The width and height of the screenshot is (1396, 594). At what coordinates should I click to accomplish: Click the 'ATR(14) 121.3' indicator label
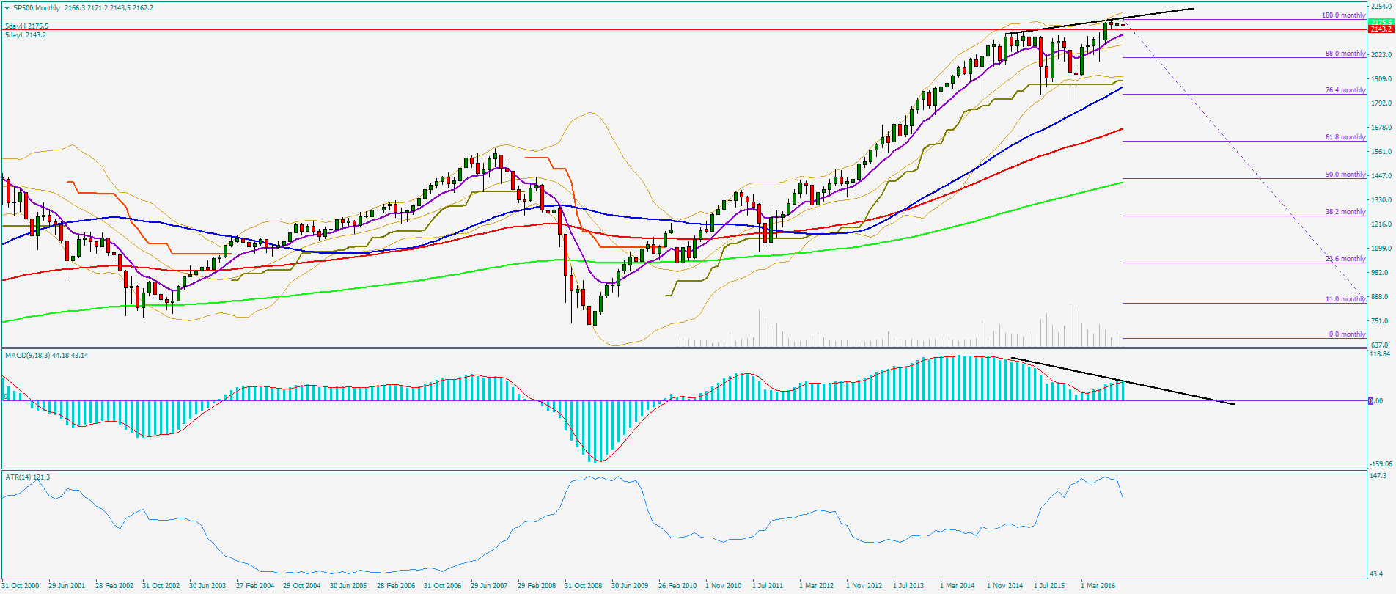(x=28, y=477)
